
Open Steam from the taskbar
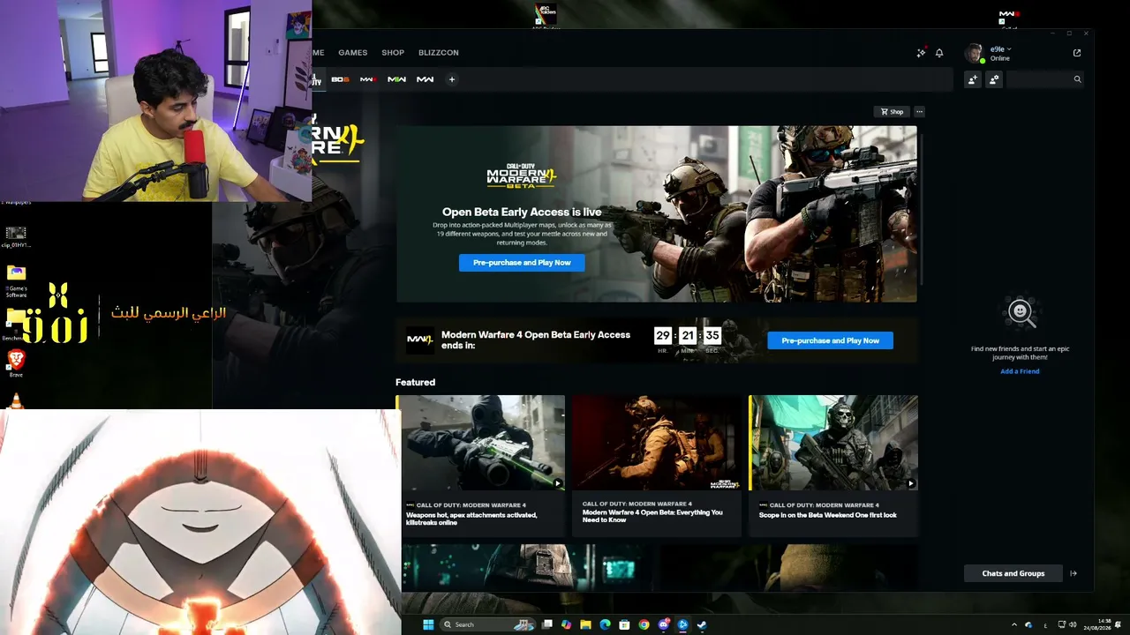[x=702, y=624]
